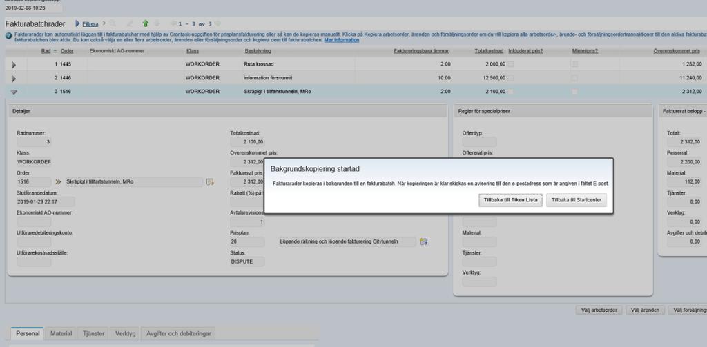Click the blue Filtrera triangle icon
The image size is (707, 347).
tap(78, 23)
